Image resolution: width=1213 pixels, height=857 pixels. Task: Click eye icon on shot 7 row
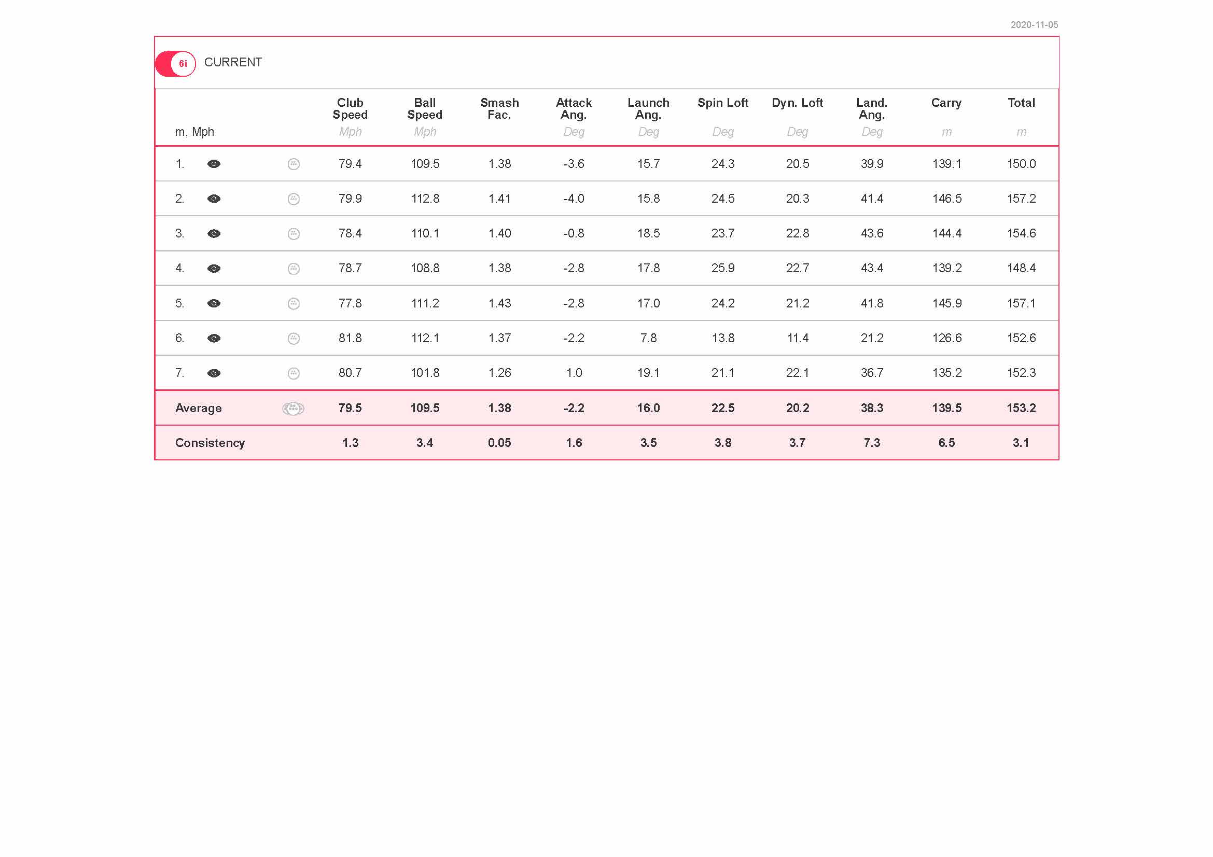tap(214, 373)
